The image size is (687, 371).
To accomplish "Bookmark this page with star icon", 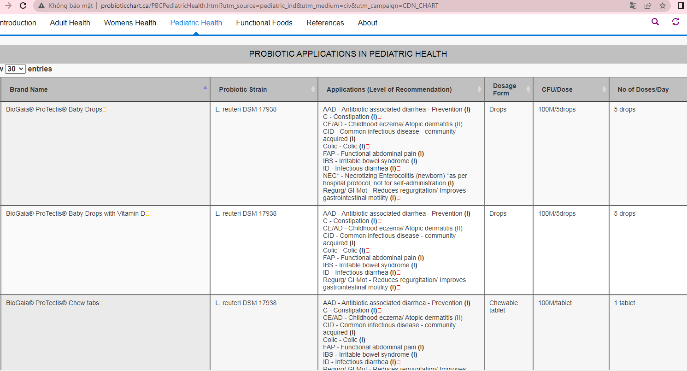I will (663, 6).
